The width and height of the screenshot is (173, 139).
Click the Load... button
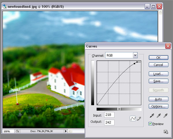(158, 74)
